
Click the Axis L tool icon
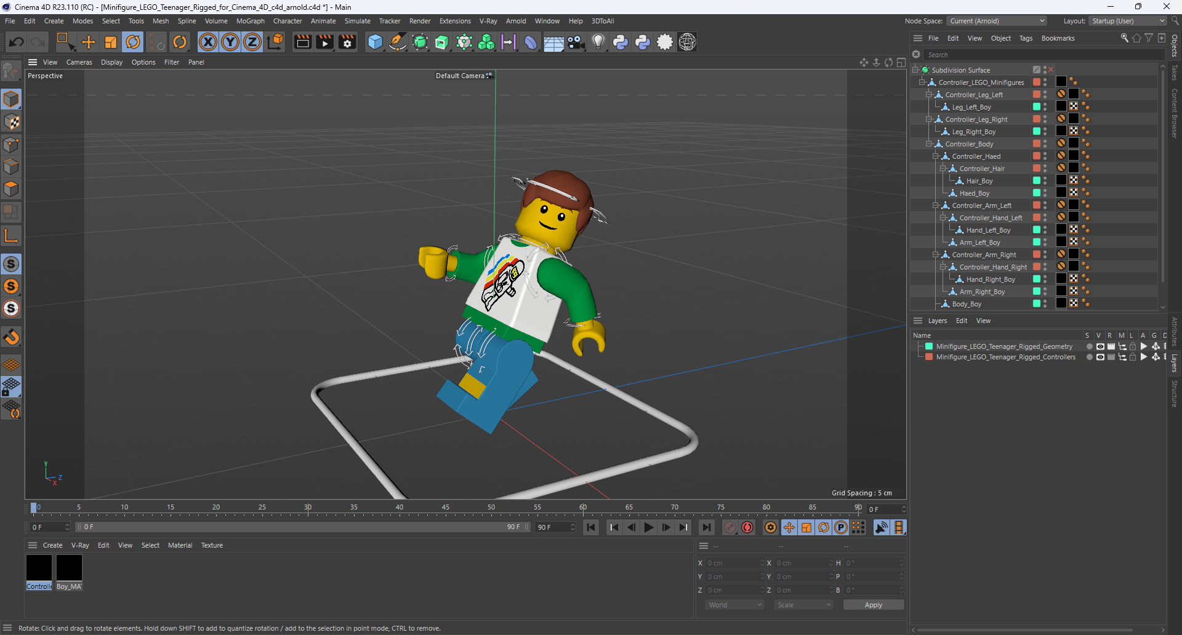point(11,236)
